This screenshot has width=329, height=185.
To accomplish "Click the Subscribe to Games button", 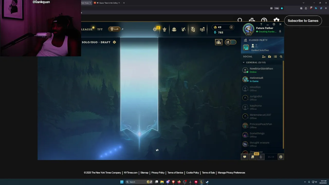I will [x=303, y=21].
